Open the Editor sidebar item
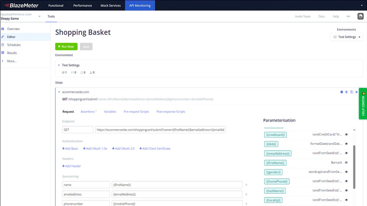Viewport: 367px width, 206px height. tap(11, 37)
